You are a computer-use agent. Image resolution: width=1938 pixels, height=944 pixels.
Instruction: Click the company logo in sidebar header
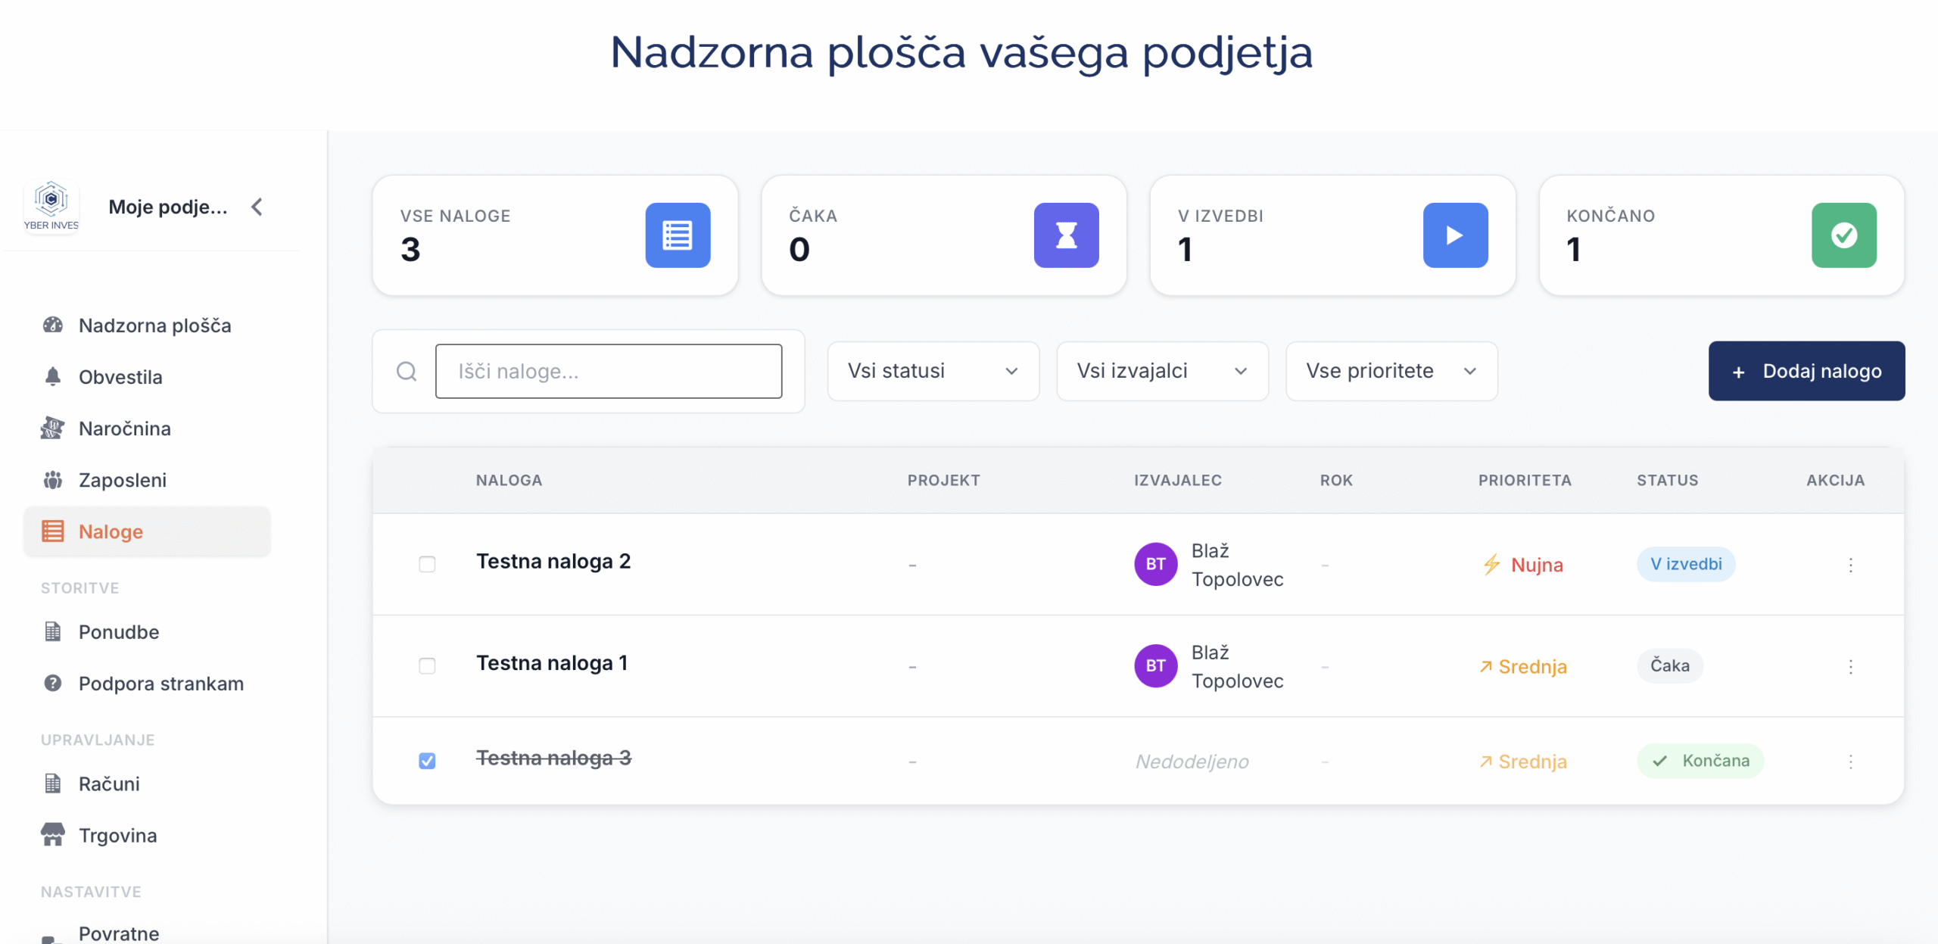click(51, 206)
